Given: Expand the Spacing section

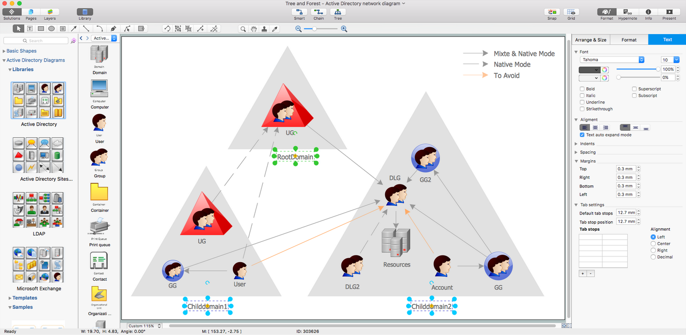Looking at the screenshot, I should (x=576, y=152).
